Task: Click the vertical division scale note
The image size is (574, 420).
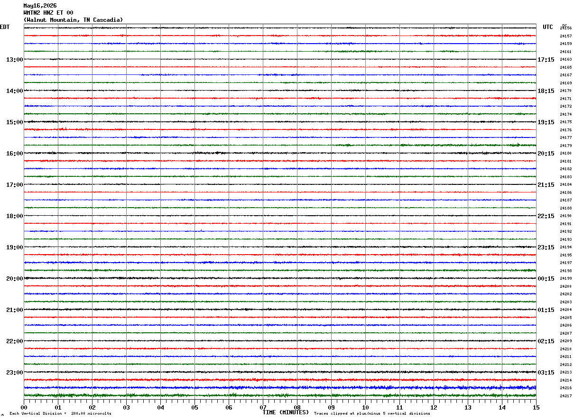Action: pos(60,413)
